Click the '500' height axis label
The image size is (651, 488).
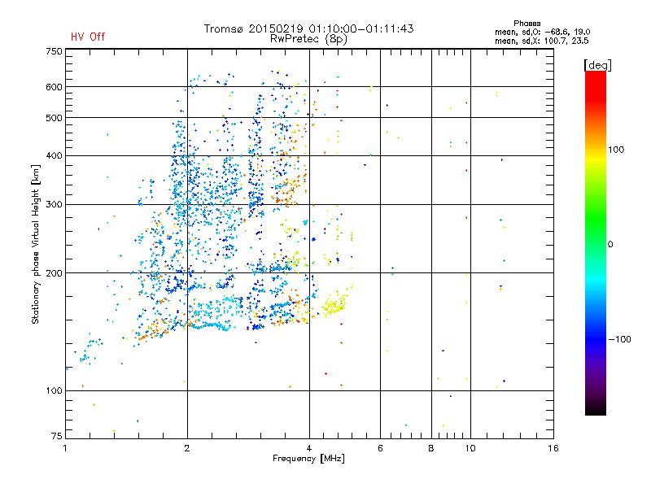tap(54, 118)
